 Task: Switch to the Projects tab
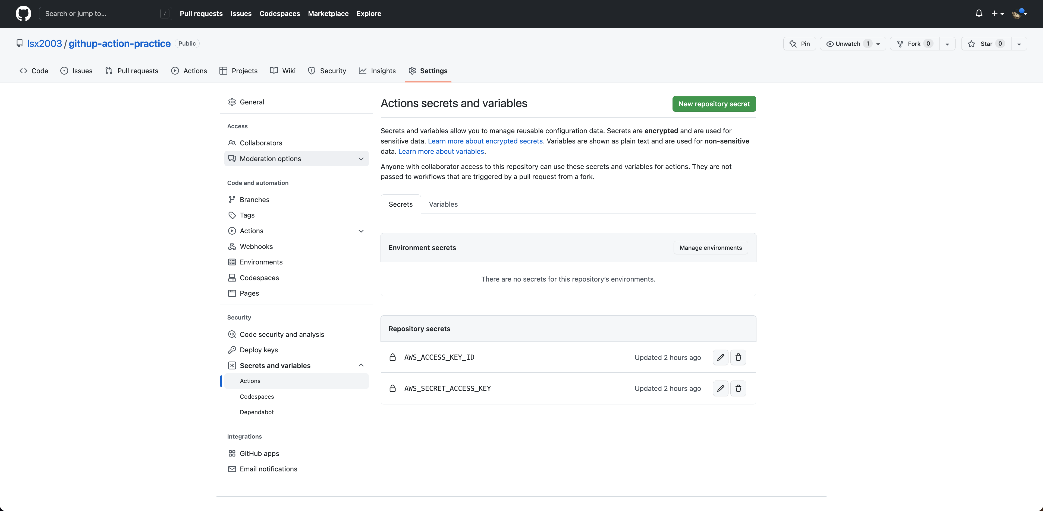tap(238, 71)
